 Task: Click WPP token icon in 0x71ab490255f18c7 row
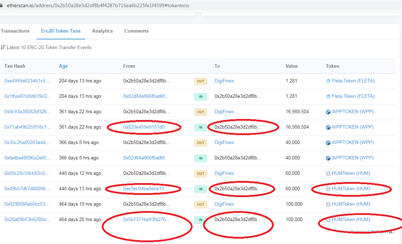328,127
